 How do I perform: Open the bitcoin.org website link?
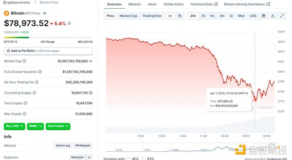point(63,145)
